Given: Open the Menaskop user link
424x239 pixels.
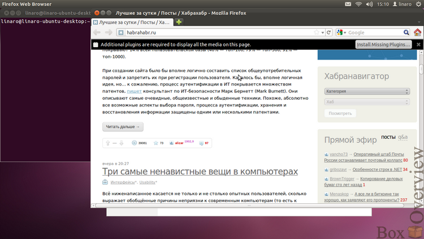Looking at the screenshot, I should pyautogui.click(x=339, y=194).
